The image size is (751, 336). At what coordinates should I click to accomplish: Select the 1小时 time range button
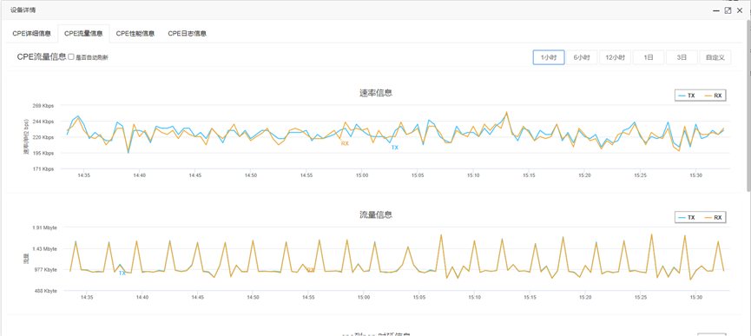tap(549, 57)
